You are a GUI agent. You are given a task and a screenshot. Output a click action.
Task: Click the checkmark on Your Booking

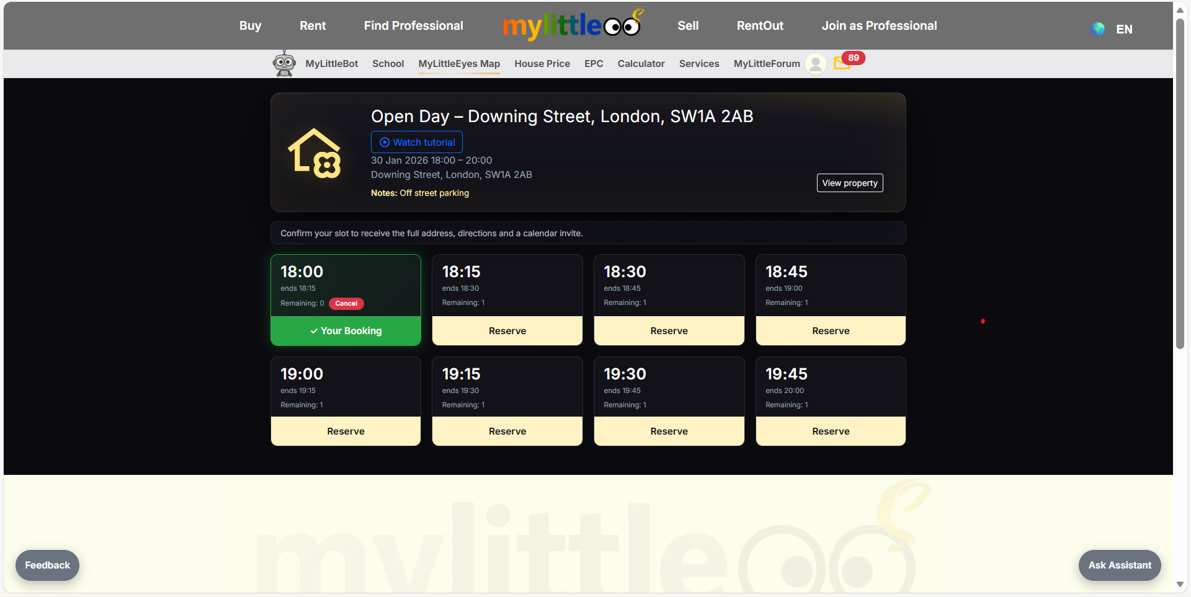point(314,331)
